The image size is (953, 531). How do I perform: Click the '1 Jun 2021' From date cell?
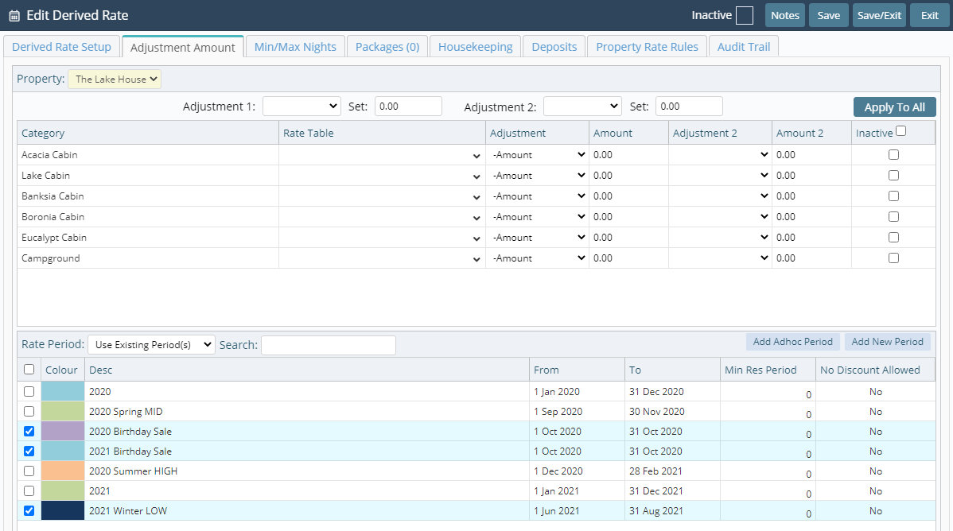[577, 511]
